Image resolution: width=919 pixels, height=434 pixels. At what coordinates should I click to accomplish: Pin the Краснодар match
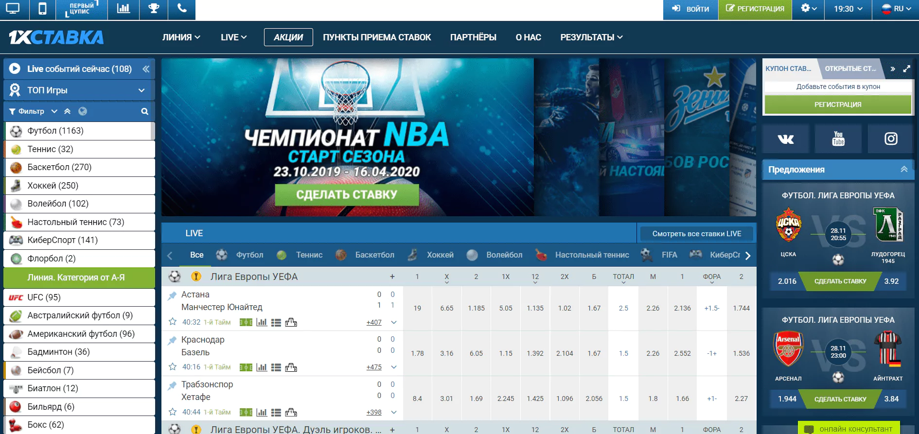172,341
